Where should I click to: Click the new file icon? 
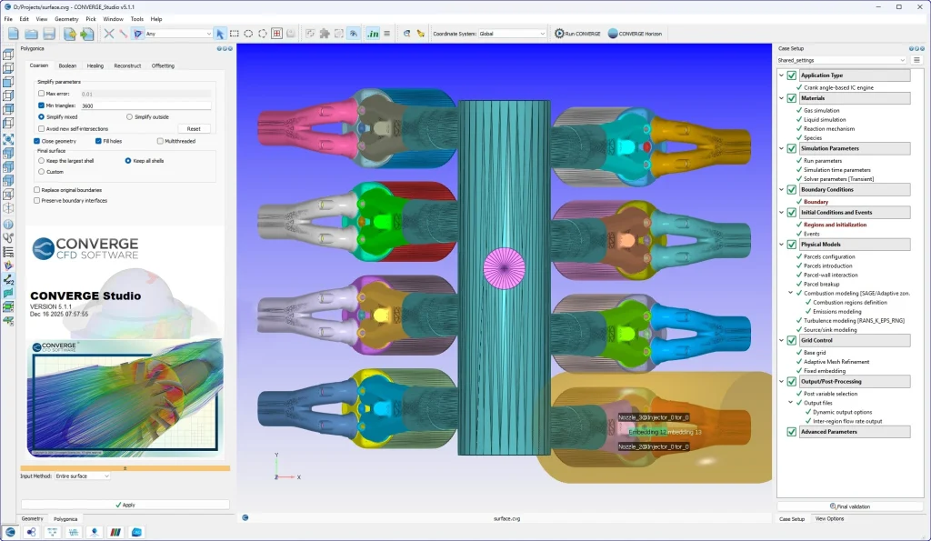click(14, 34)
